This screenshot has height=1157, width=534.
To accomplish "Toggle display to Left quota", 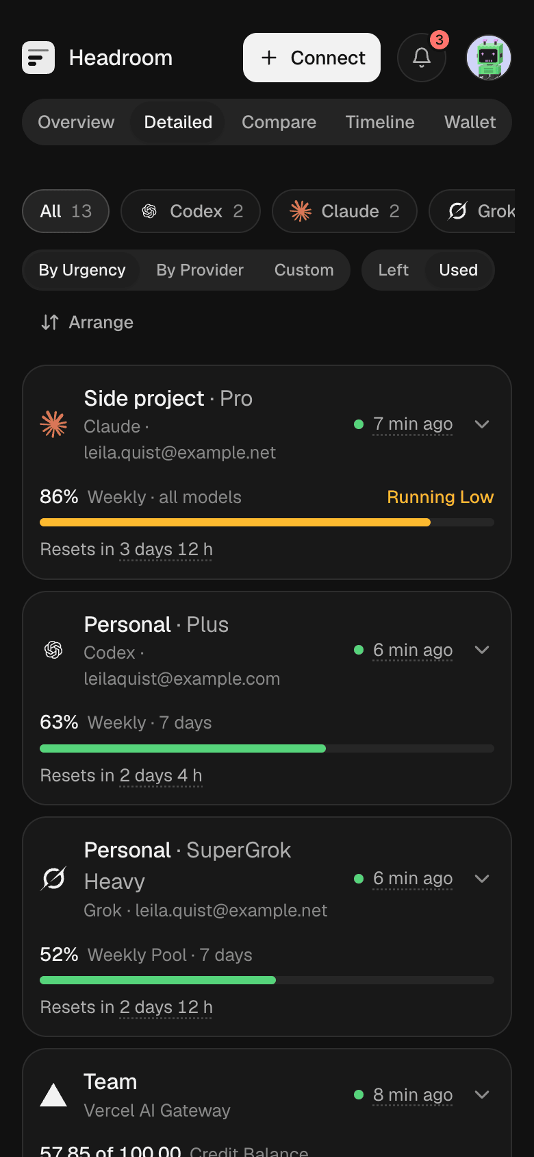I will (393, 270).
